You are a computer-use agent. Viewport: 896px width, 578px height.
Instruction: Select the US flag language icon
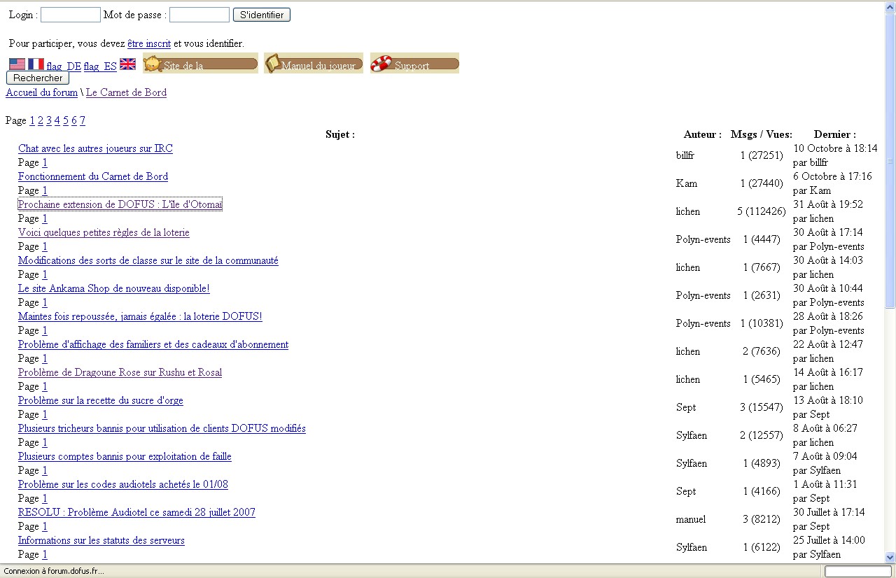[x=17, y=64]
